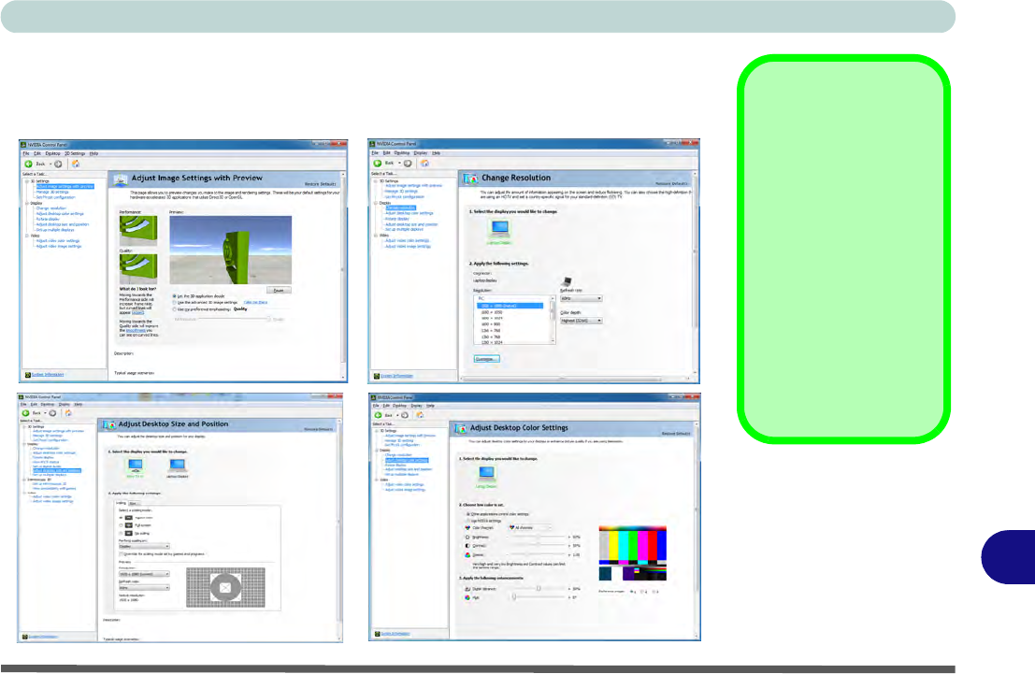Click the Home icon in the Change Resolution window

click(x=424, y=163)
